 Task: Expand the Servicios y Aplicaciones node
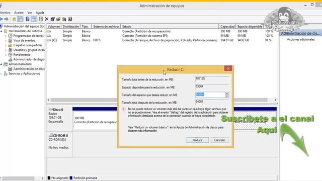pos(1,73)
